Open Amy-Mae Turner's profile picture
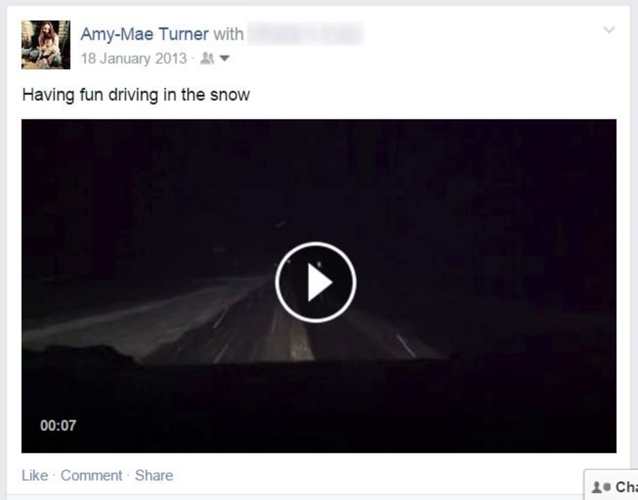 [x=46, y=45]
